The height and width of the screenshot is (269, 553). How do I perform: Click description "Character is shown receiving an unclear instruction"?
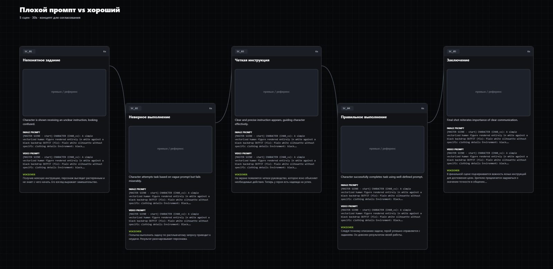point(60,122)
